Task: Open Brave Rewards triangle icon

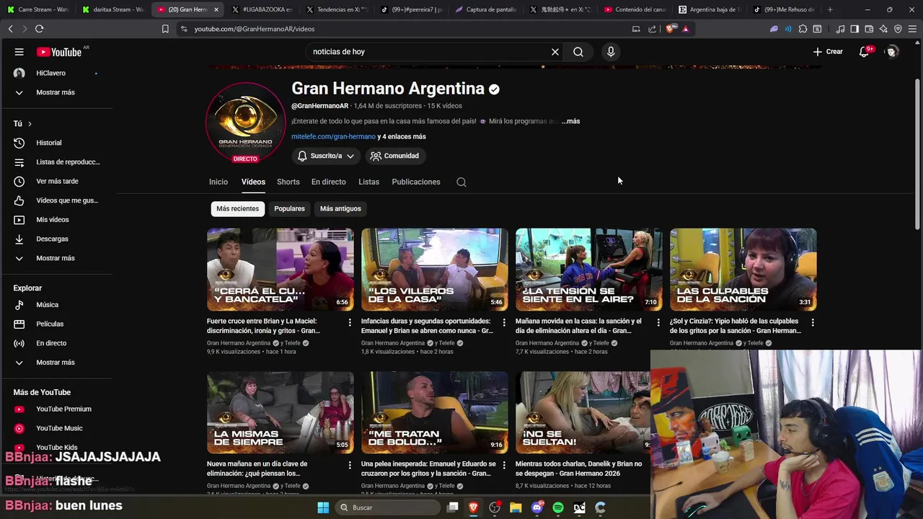Action: click(x=686, y=29)
